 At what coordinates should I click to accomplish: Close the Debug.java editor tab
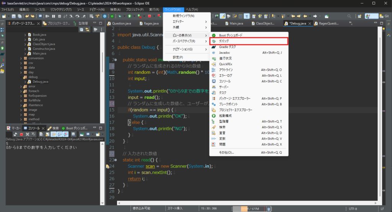pyautogui.click(x=309, y=23)
